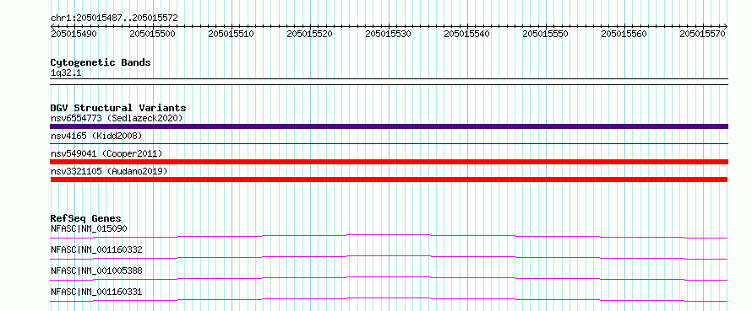The width and height of the screenshot is (752, 311).
Task: Open NFASC|NM_001005388 transcript label
Action: pos(96,271)
